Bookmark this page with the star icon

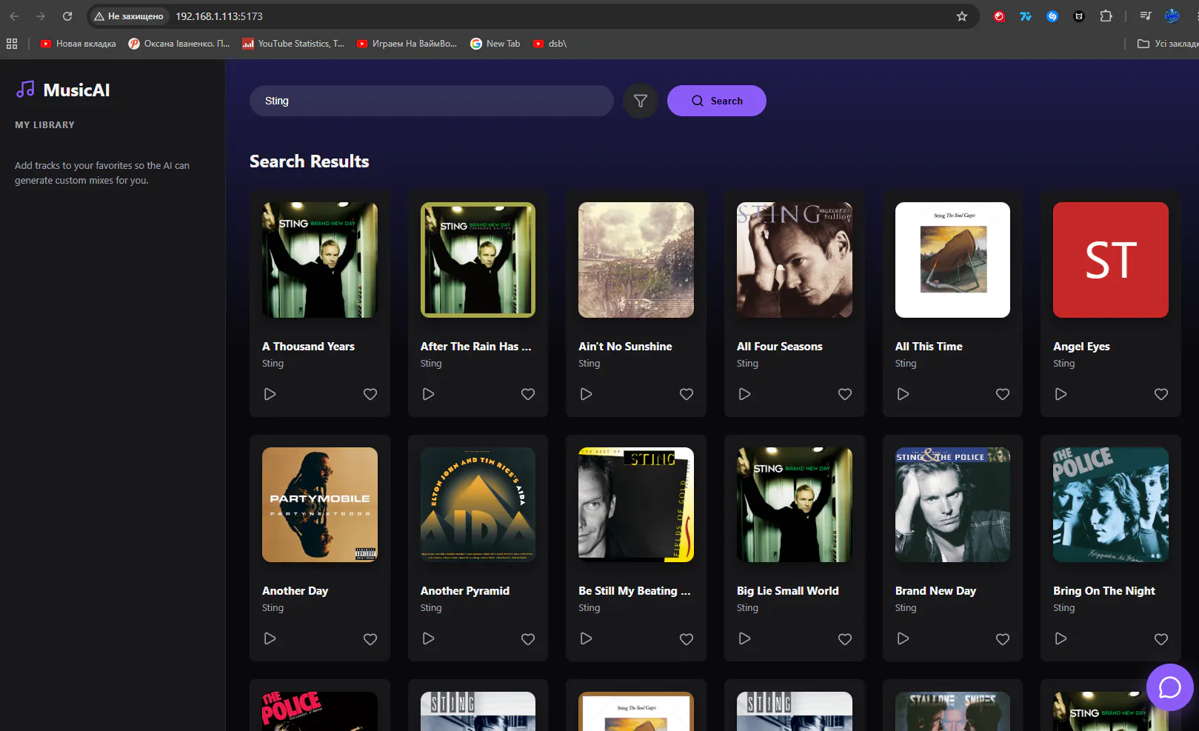pos(961,16)
